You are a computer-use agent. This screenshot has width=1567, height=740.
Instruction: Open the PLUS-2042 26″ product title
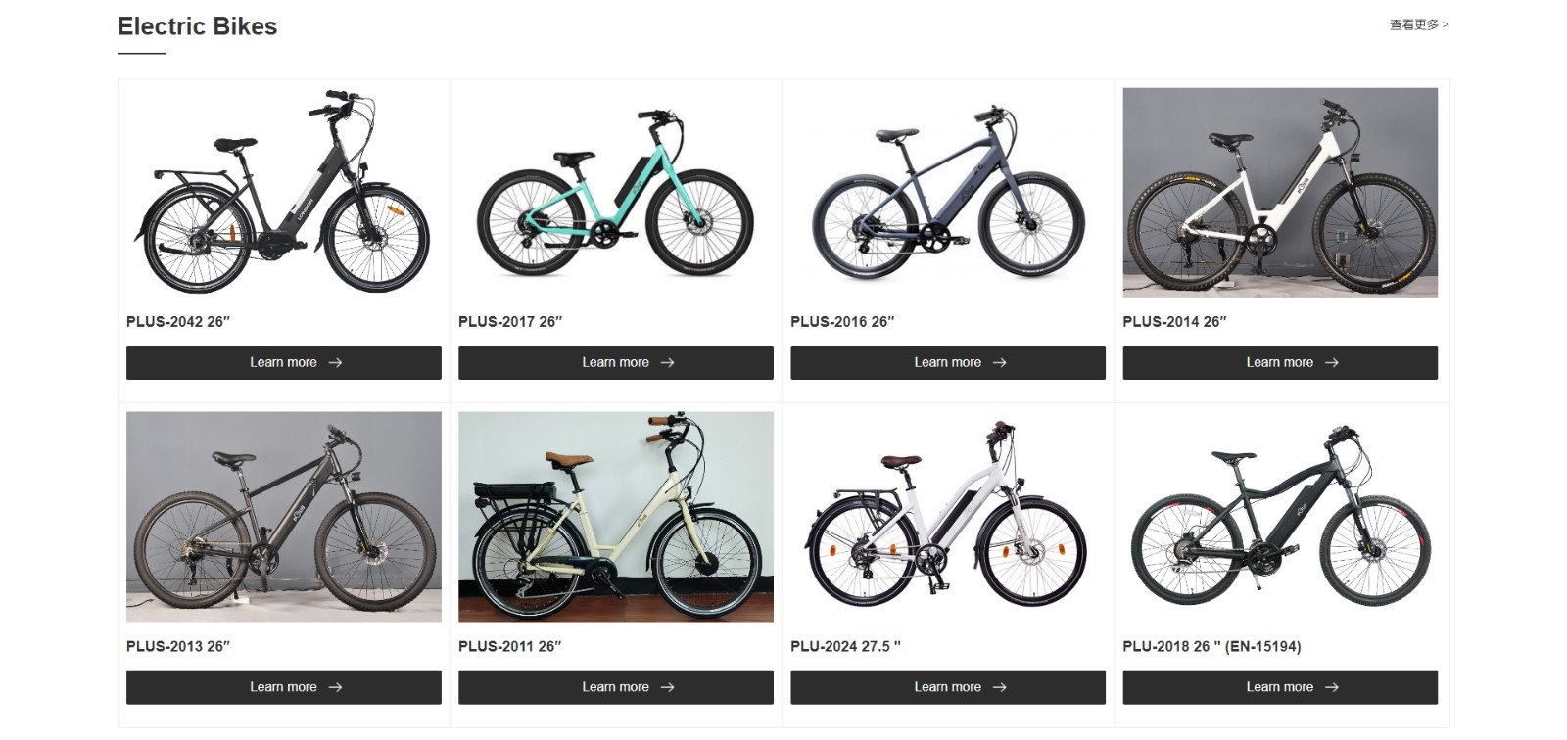[178, 321]
